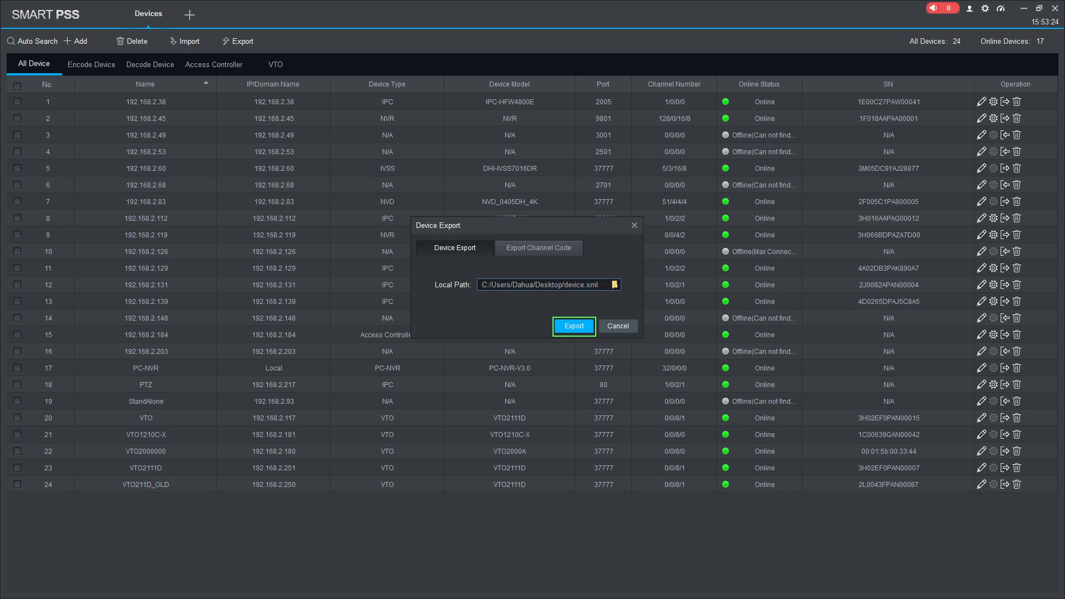The height and width of the screenshot is (599, 1065).
Task: Select the checkbox for the PTZ device row
Action: pos(17,385)
